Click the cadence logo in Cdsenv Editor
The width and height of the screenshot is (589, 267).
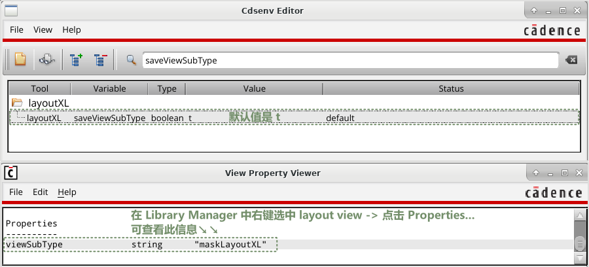click(552, 30)
